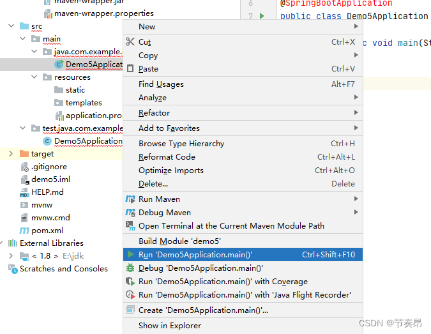Click the External Libraries icon

[13, 243]
